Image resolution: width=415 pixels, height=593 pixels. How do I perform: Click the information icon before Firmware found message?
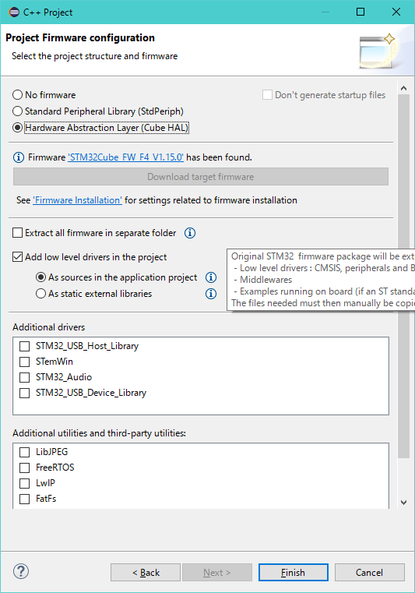[x=18, y=157]
